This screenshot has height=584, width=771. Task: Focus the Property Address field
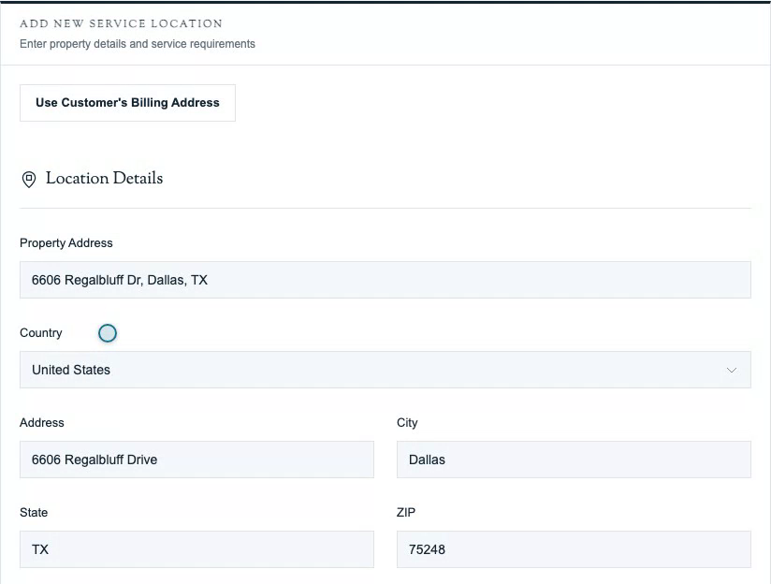pos(385,280)
